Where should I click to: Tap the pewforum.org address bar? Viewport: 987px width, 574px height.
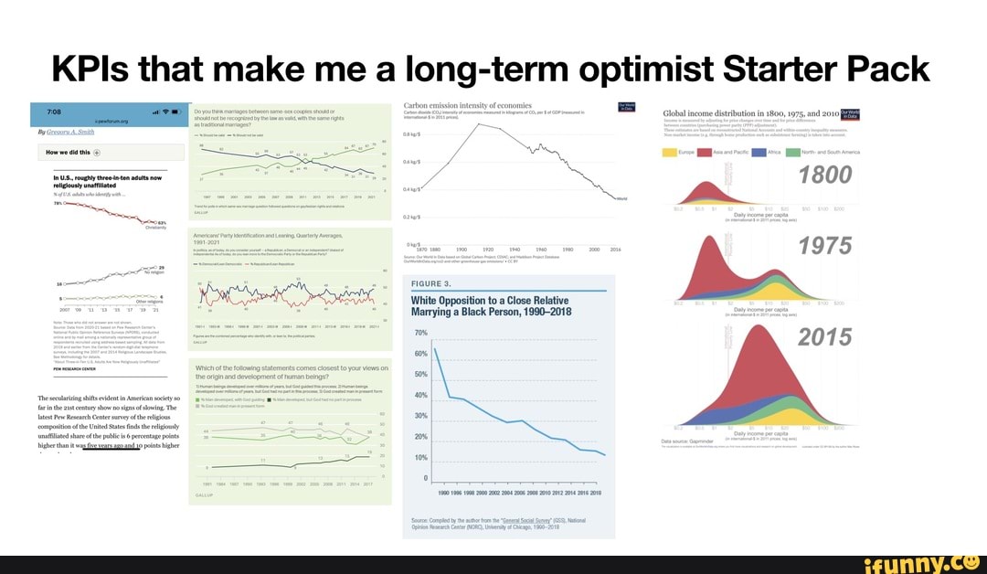pyautogui.click(x=110, y=122)
